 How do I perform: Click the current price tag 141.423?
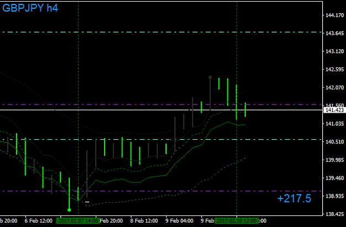tap(334, 110)
